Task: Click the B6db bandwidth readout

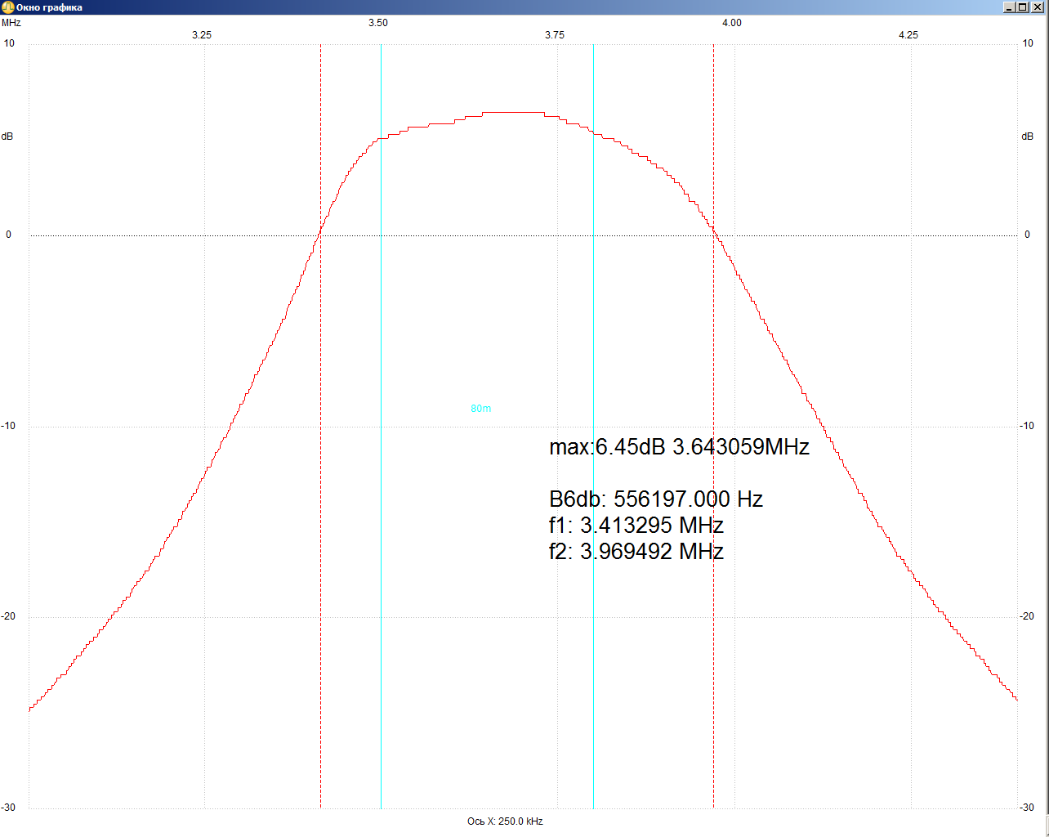Action: tap(655, 499)
